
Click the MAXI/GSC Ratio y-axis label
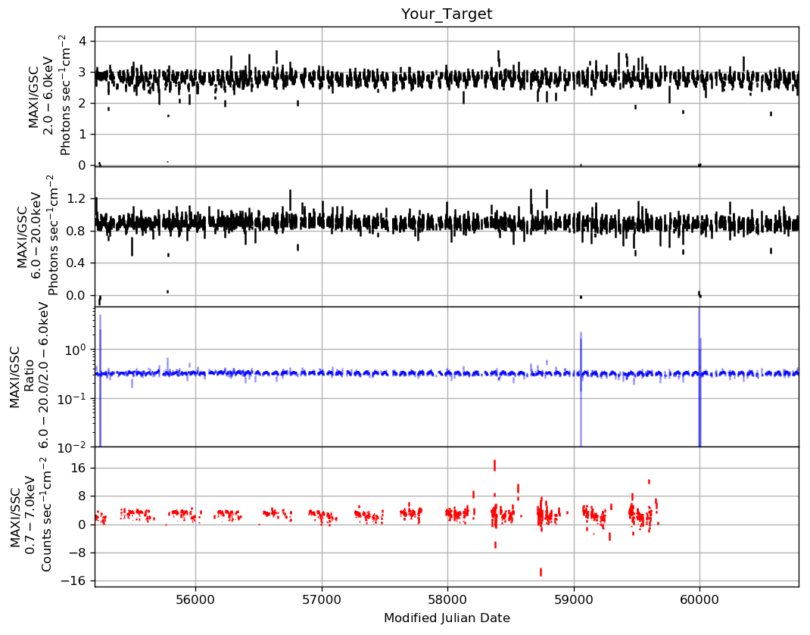tap(30, 377)
